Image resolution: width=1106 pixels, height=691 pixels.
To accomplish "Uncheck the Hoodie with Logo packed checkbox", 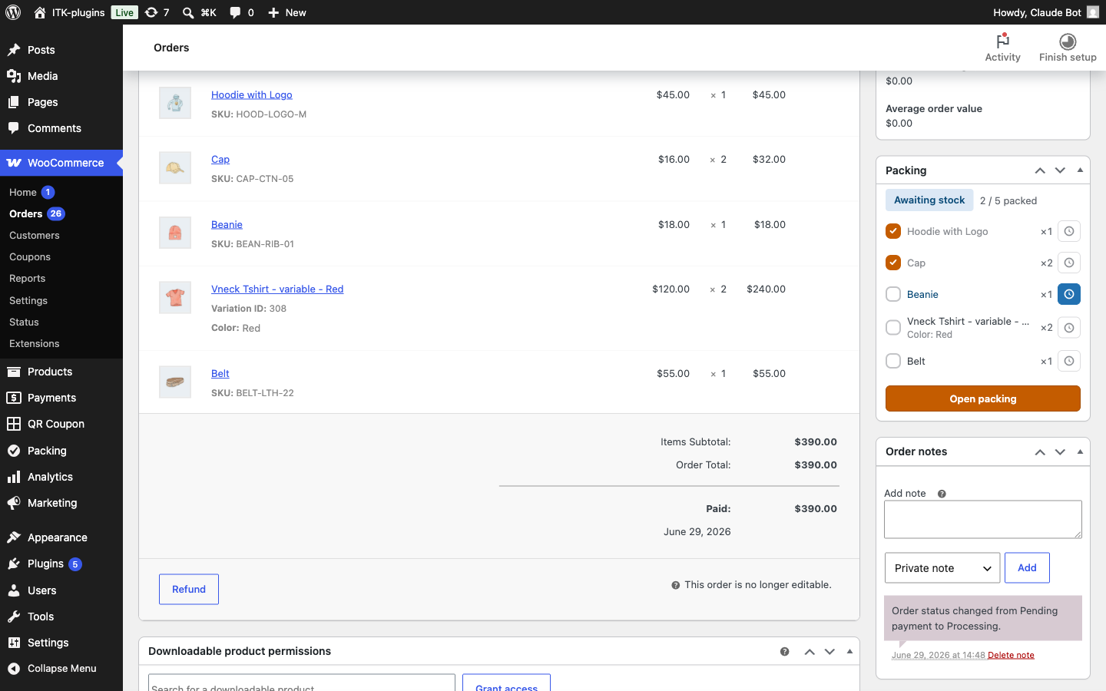I will [893, 231].
